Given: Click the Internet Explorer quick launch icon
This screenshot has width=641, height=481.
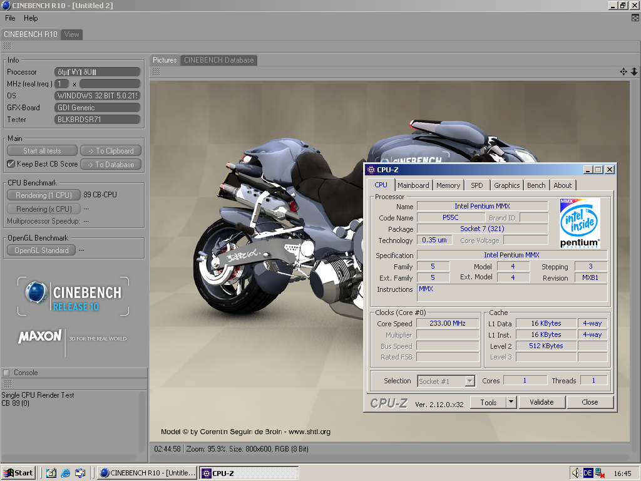Looking at the screenshot, I should (x=65, y=473).
